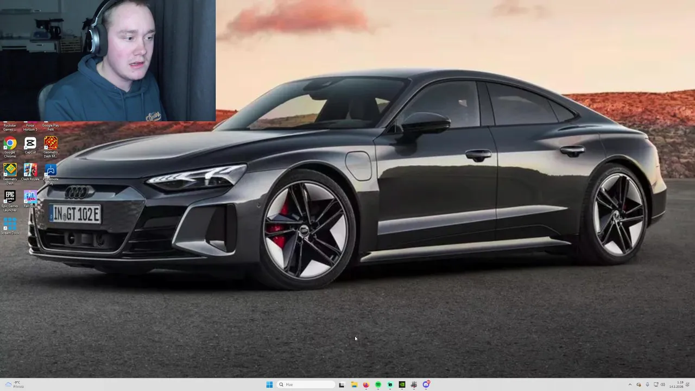Click the microphone tray icon

click(x=647, y=384)
